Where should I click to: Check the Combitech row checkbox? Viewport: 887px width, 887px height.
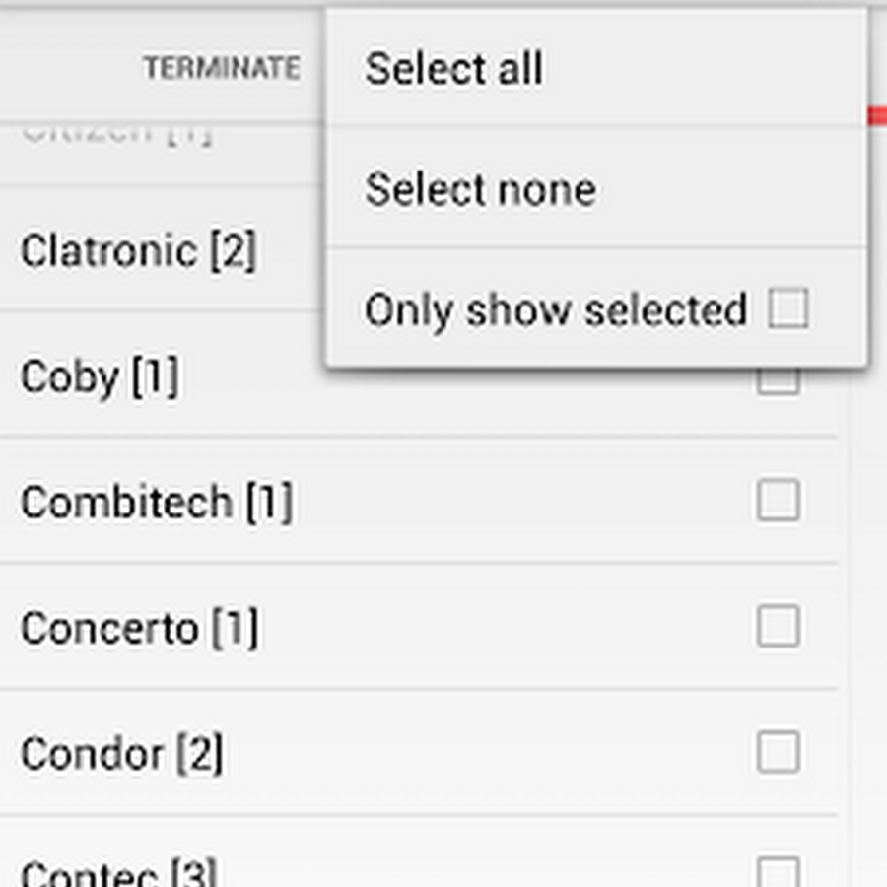[x=778, y=501]
